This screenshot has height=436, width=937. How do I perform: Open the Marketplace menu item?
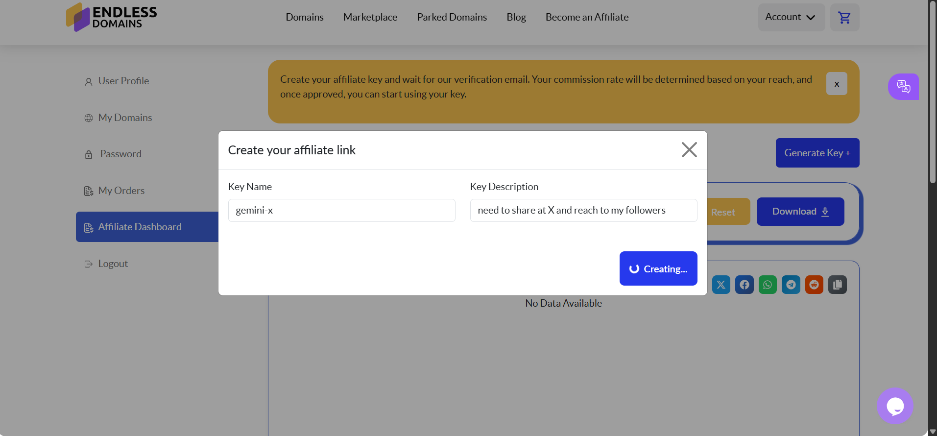370,17
